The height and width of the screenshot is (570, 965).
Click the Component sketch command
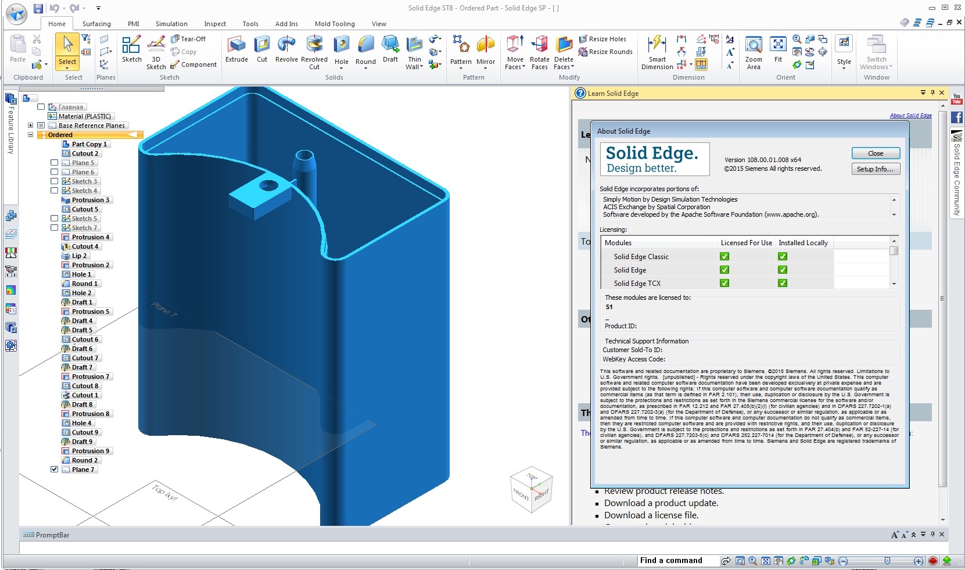[x=193, y=64]
